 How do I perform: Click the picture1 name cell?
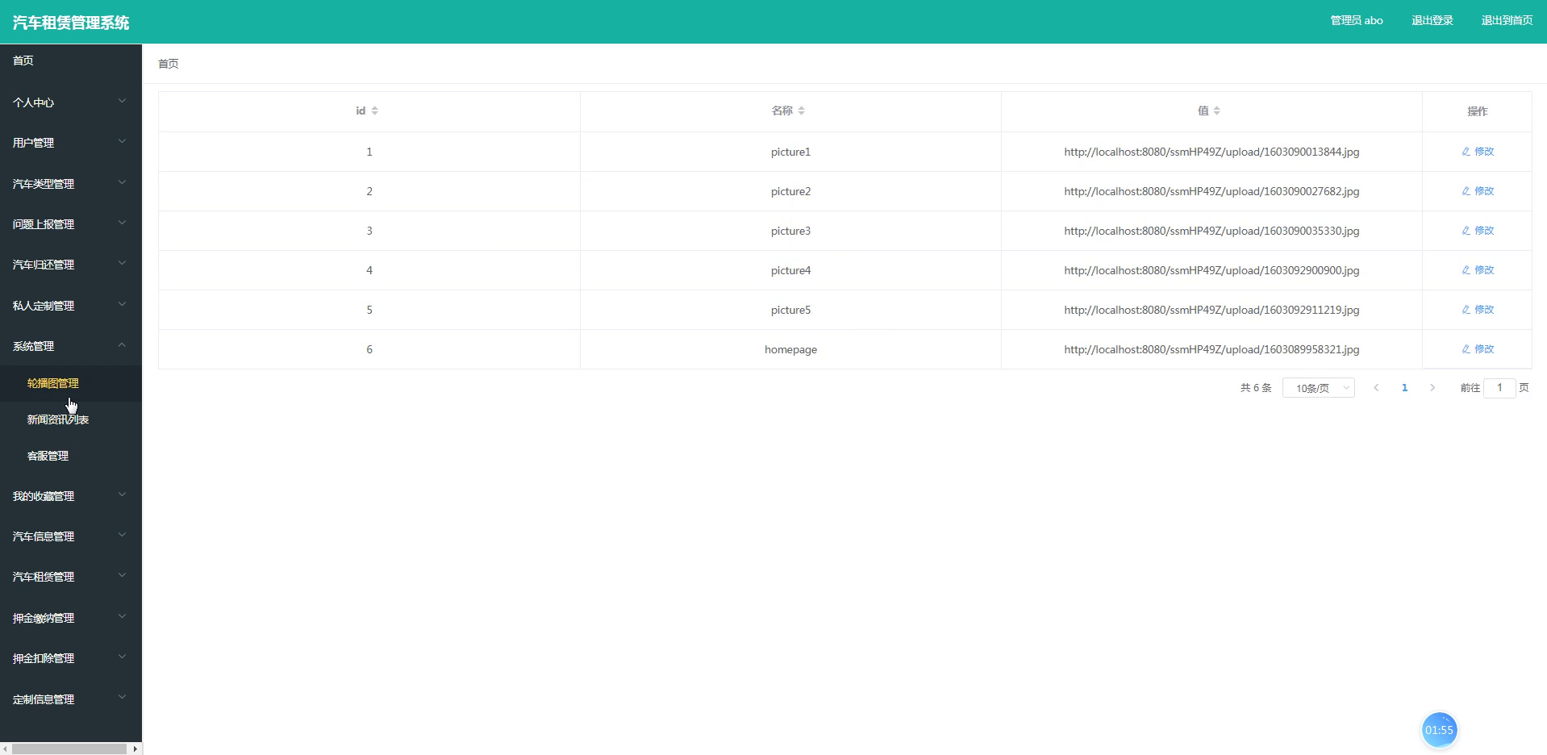pyautogui.click(x=790, y=152)
